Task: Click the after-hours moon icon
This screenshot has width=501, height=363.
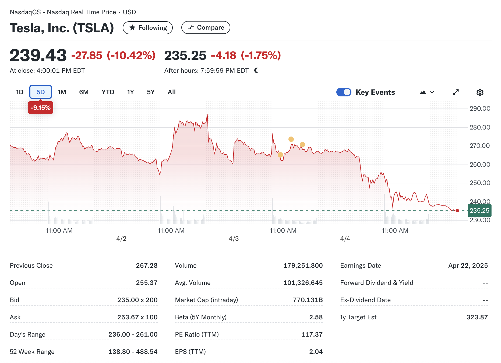Action: click(x=256, y=70)
